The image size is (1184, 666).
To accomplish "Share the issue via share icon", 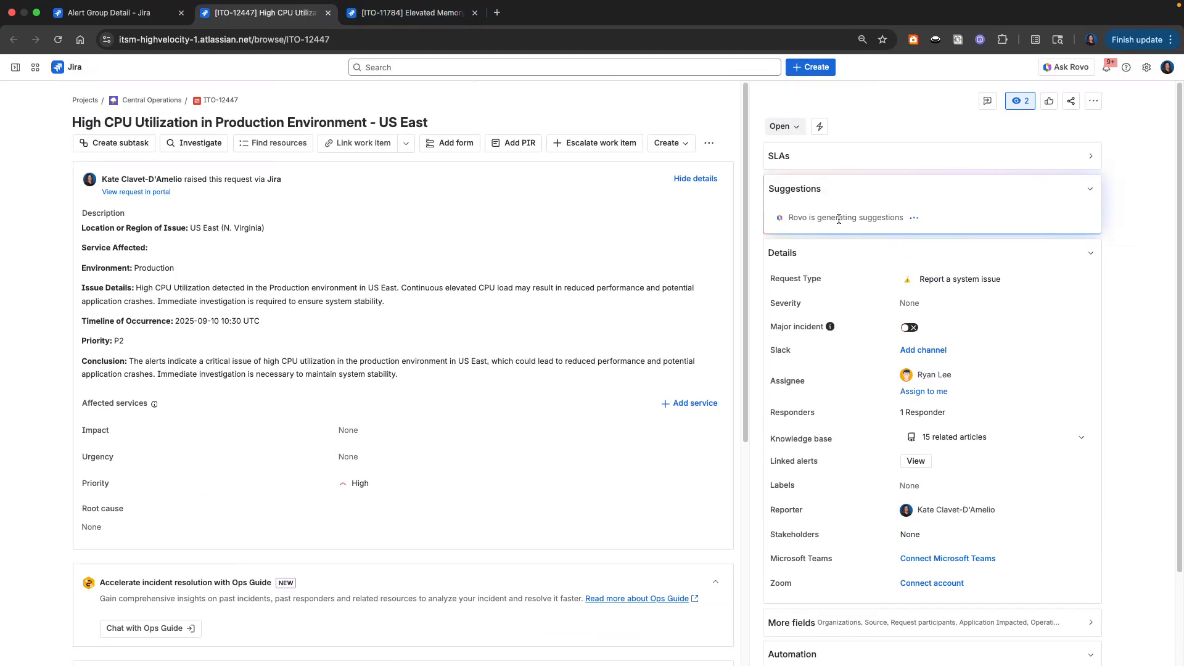I will coord(1071,101).
